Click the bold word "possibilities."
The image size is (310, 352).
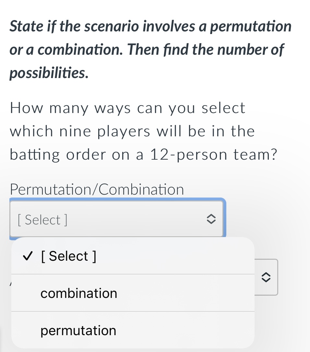tap(49, 73)
